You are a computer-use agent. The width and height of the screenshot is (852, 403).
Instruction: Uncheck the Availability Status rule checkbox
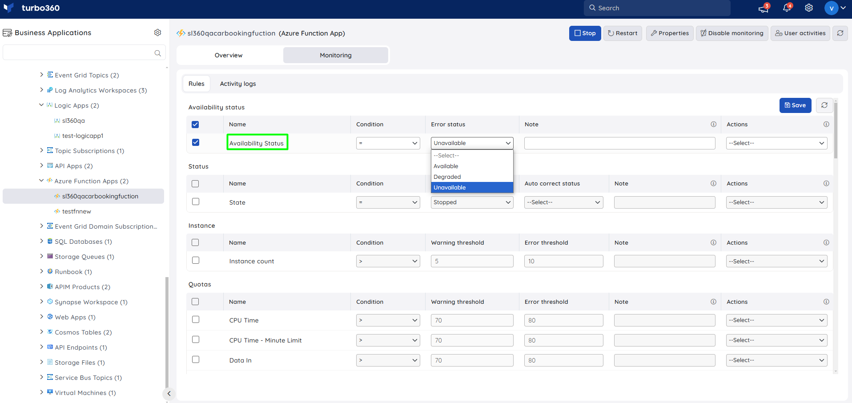(195, 142)
